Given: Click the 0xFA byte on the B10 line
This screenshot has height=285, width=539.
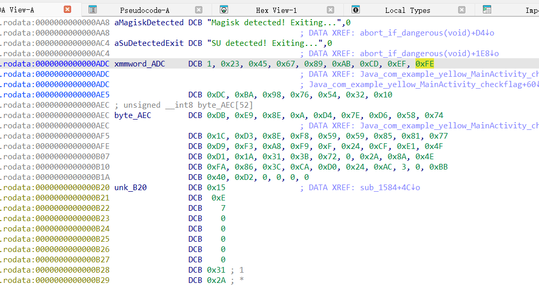Looking at the screenshot, I should pyautogui.click(x=216, y=167).
